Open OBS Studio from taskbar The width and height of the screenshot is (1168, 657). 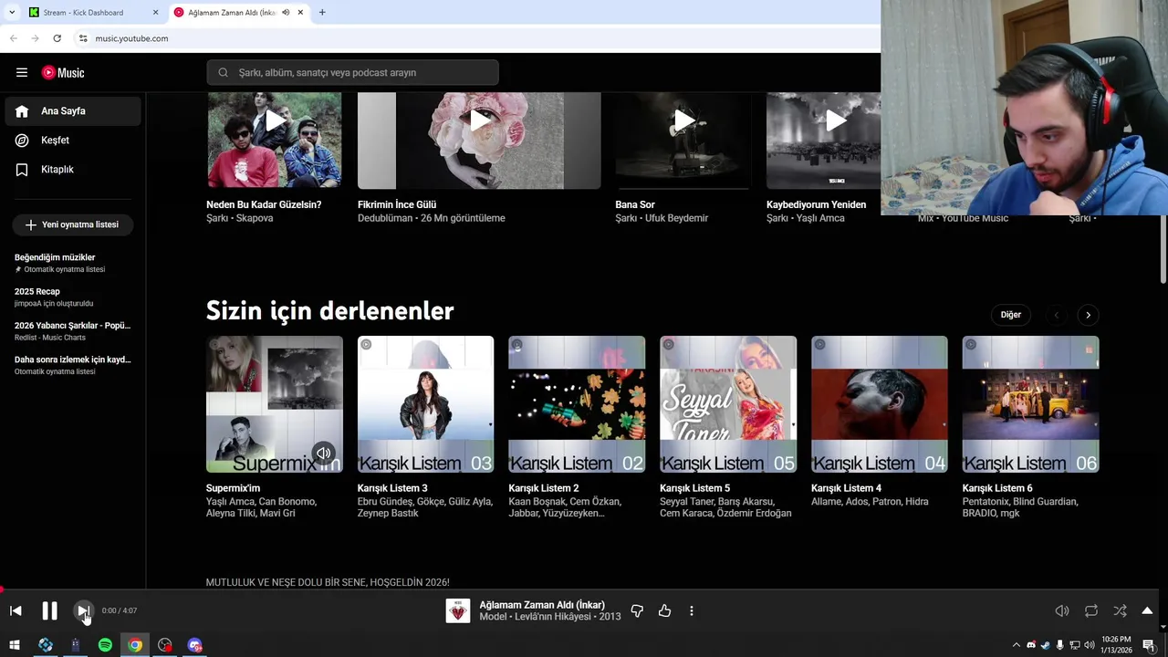tap(164, 645)
